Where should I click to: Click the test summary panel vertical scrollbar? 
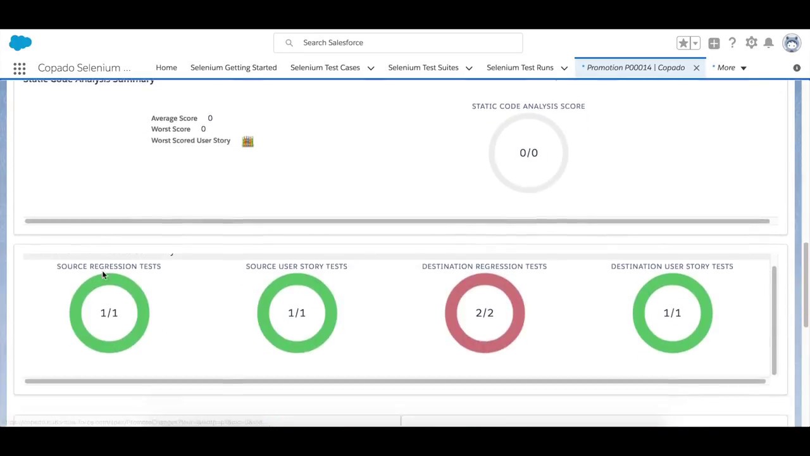pos(774,320)
